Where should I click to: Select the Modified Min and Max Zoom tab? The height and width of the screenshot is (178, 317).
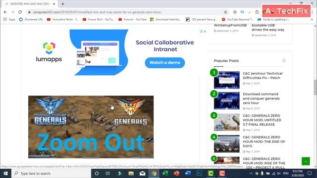[x=30, y=4]
